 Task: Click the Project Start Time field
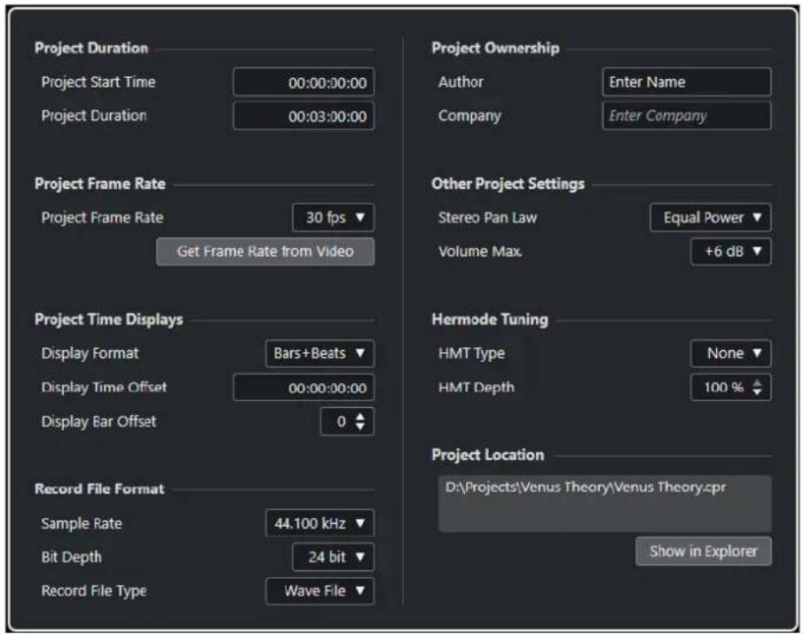coord(303,82)
